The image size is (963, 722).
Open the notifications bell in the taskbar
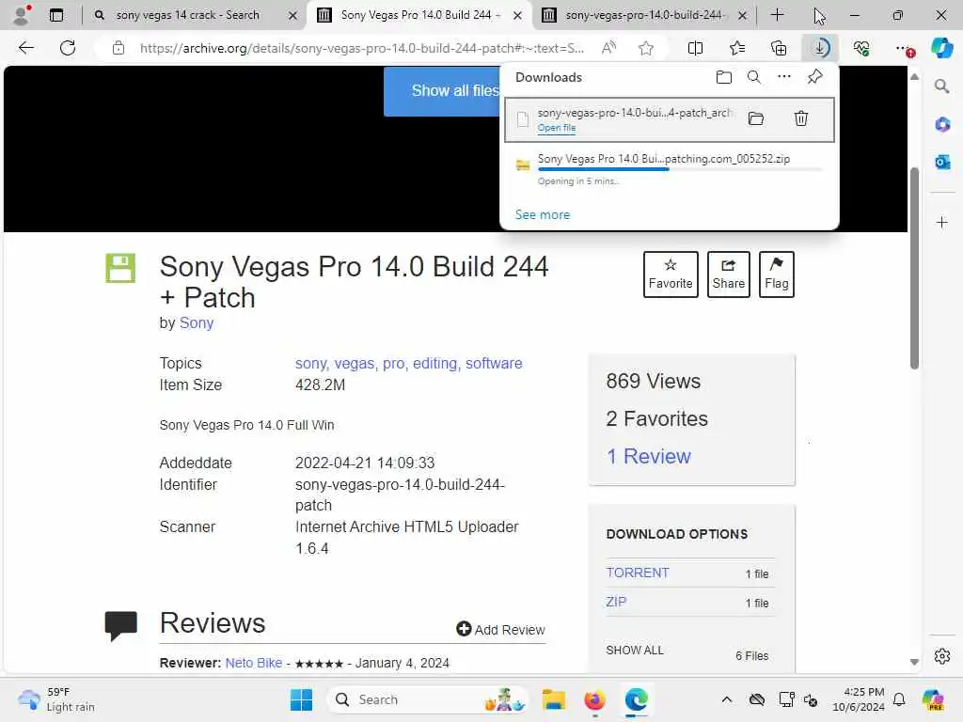(x=899, y=699)
